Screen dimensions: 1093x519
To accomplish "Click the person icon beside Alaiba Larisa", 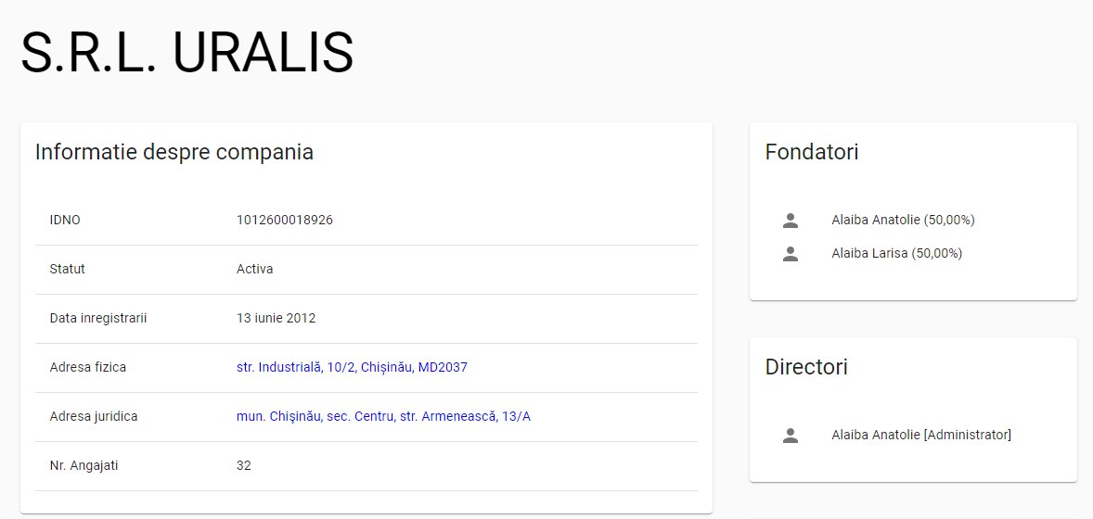I will click(791, 253).
